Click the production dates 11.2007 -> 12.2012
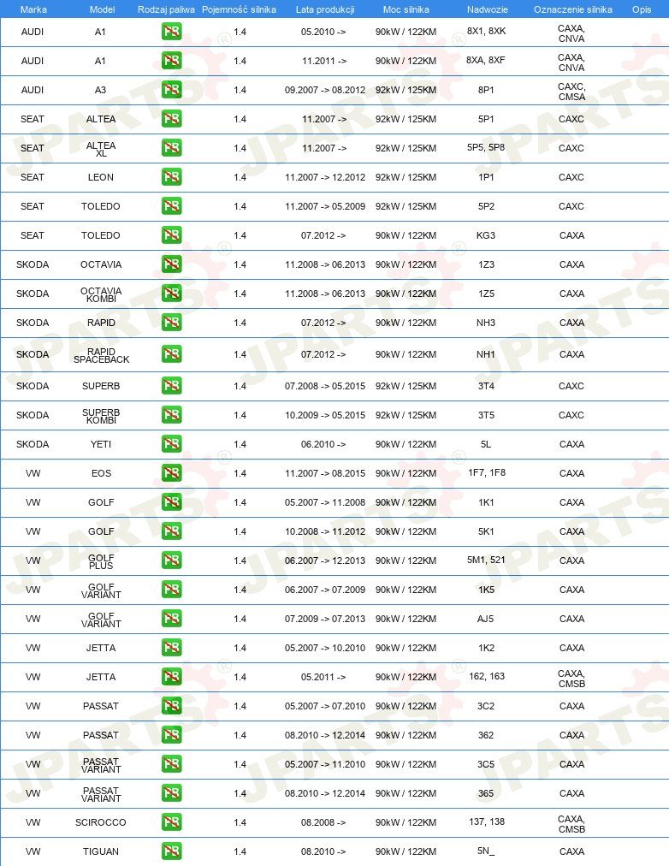The width and height of the screenshot is (669, 866). (x=325, y=177)
